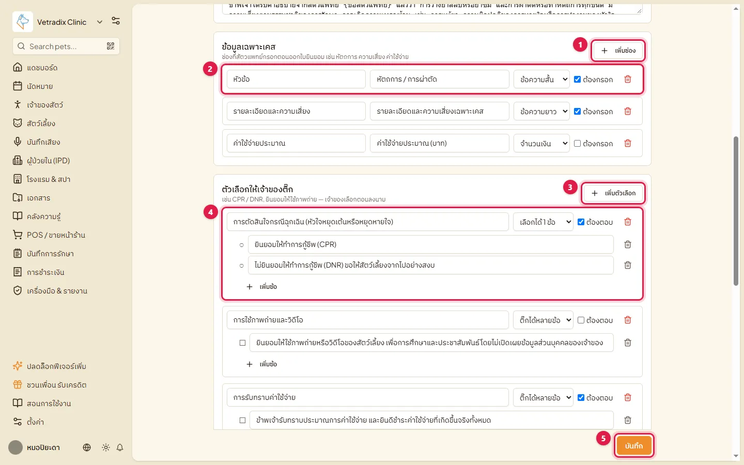Delete the การรับทราบค่าใช้จ่าย option group

point(628,397)
